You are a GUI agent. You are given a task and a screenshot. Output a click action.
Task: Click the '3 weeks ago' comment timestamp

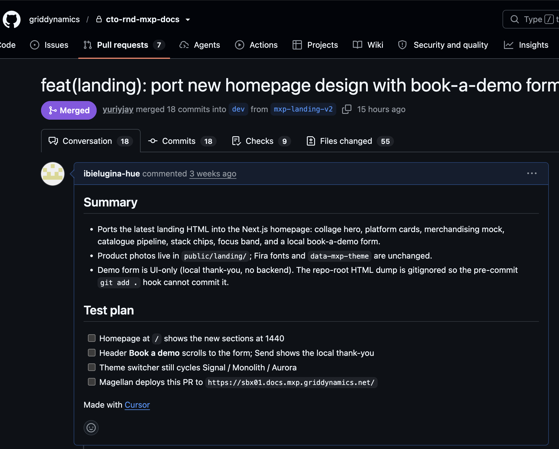point(213,174)
